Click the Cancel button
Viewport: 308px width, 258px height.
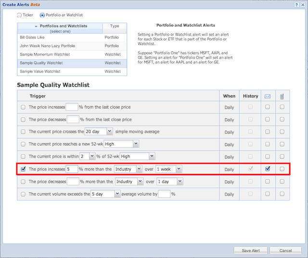285,250
